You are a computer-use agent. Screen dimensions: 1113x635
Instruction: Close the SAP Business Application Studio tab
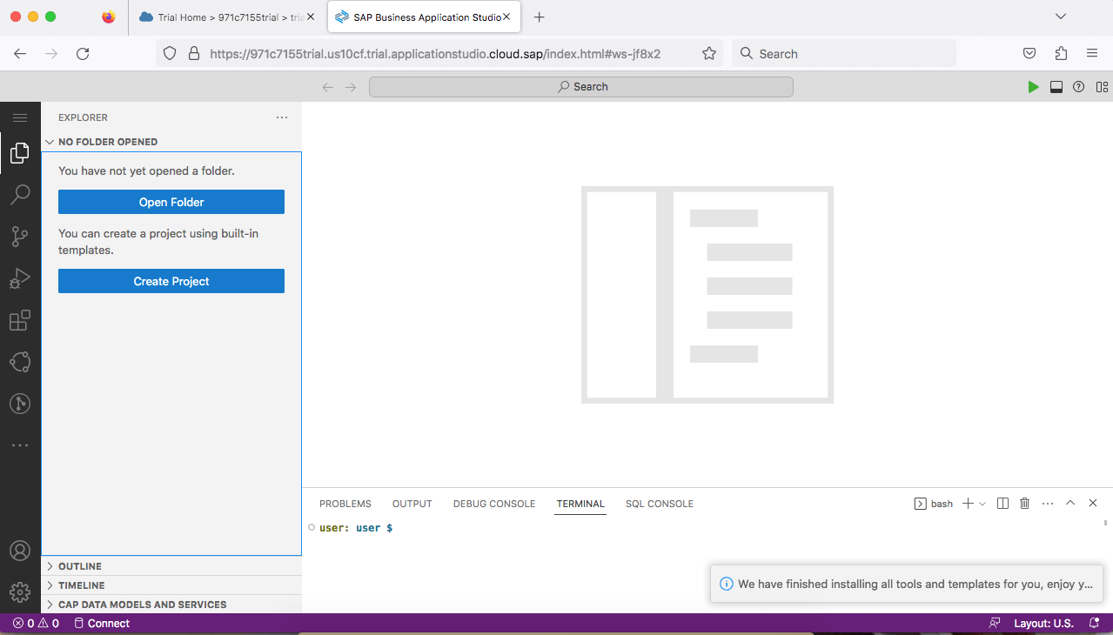point(506,17)
